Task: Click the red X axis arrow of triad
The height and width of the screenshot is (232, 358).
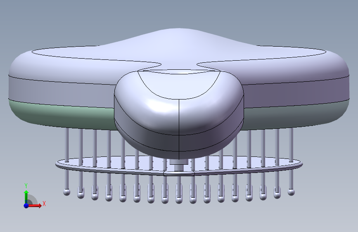Action: (x=35, y=206)
